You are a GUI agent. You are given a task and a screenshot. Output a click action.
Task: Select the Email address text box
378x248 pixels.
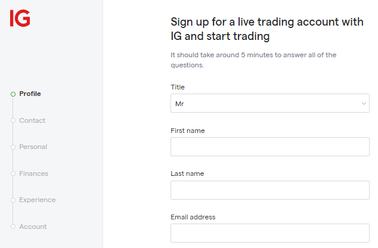269,233
